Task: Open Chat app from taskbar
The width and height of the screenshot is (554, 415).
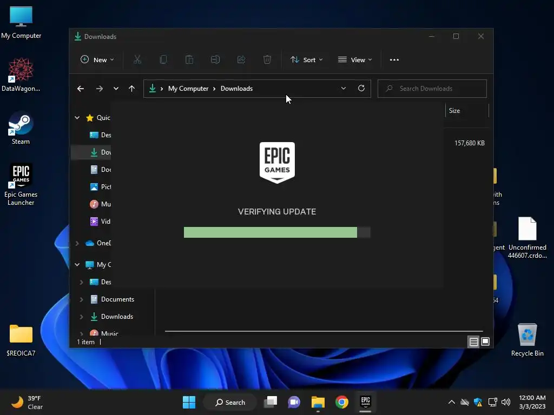Action: pos(294,402)
